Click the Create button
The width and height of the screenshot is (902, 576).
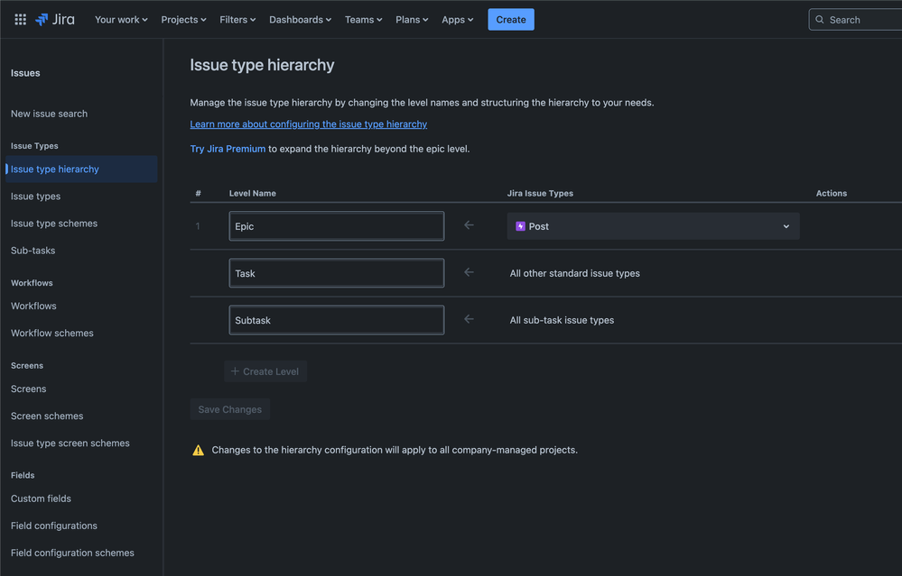(x=511, y=20)
